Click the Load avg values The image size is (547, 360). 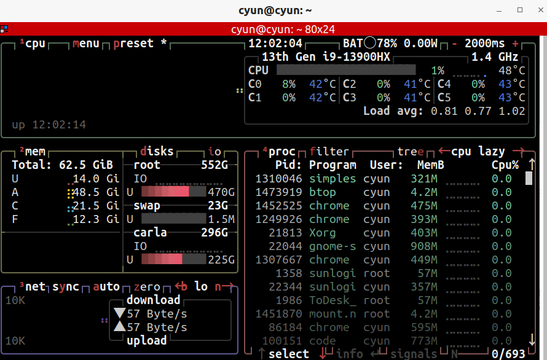coord(478,111)
